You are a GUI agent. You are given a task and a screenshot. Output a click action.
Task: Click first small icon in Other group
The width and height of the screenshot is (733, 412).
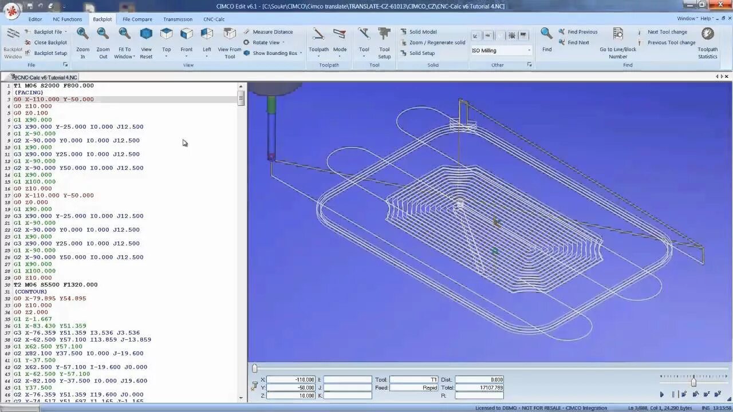pos(475,35)
